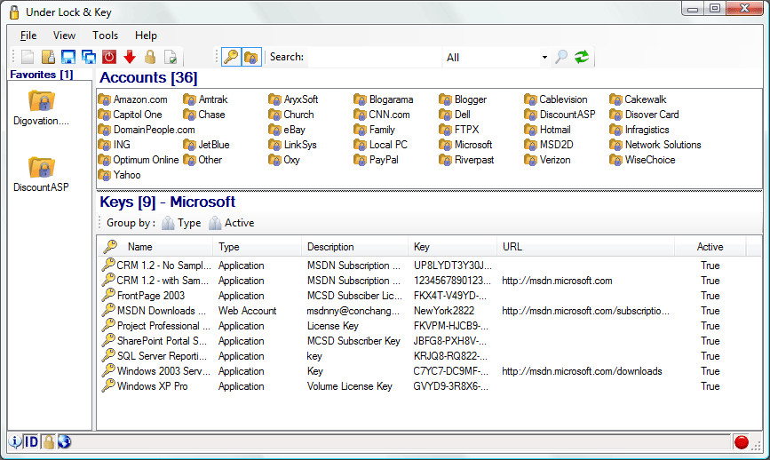Click the Save All stacked disks icon
The height and width of the screenshot is (460, 770).
coord(88,57)
